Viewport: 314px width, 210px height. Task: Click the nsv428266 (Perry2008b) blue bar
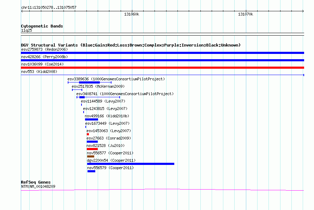[x=162, y=60]
